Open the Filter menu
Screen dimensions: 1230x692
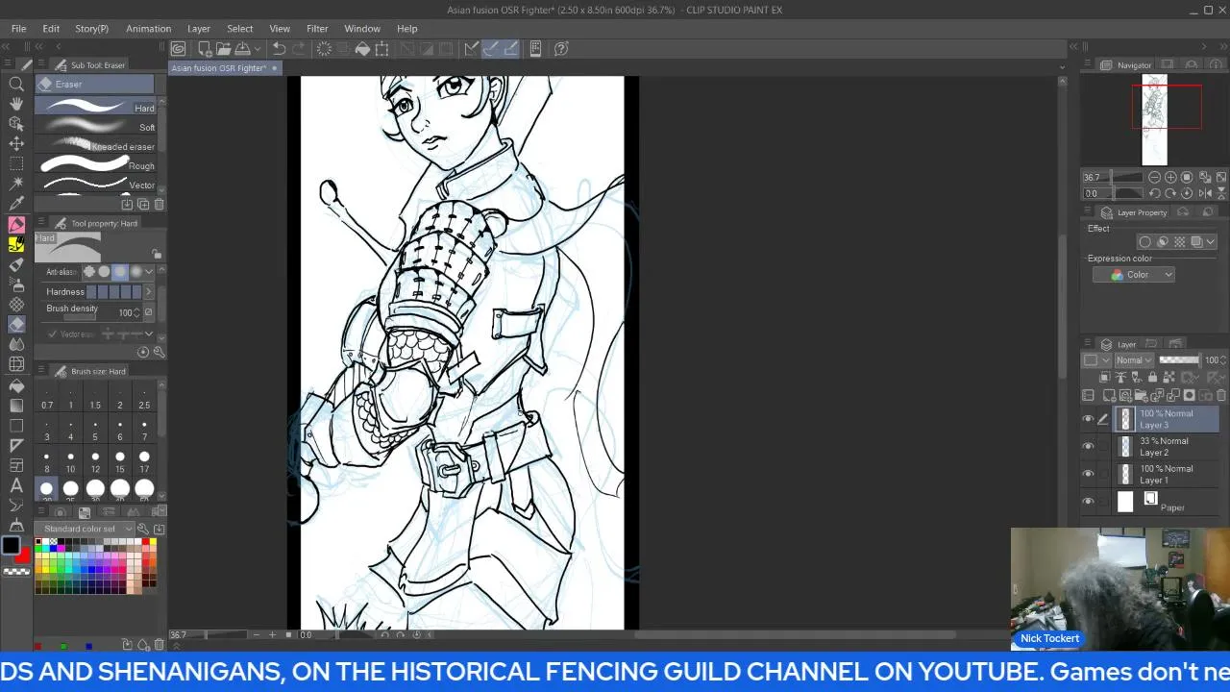pos(317,29)
